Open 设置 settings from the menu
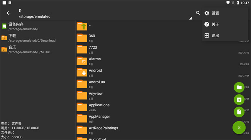 coord(225,13)
